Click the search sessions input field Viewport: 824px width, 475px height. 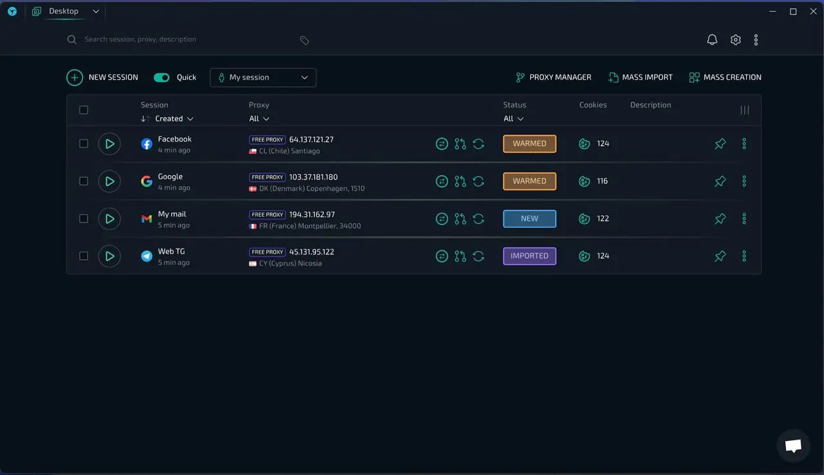point(187,39)
